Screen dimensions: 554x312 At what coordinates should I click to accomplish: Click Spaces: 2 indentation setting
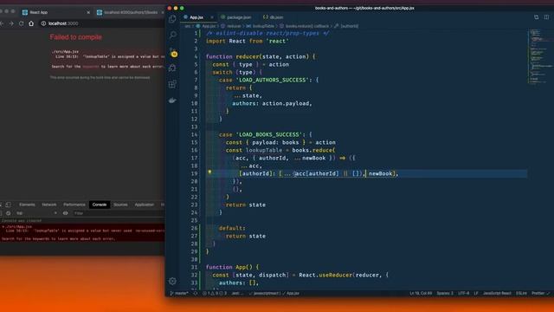click(x=445, y=293)
